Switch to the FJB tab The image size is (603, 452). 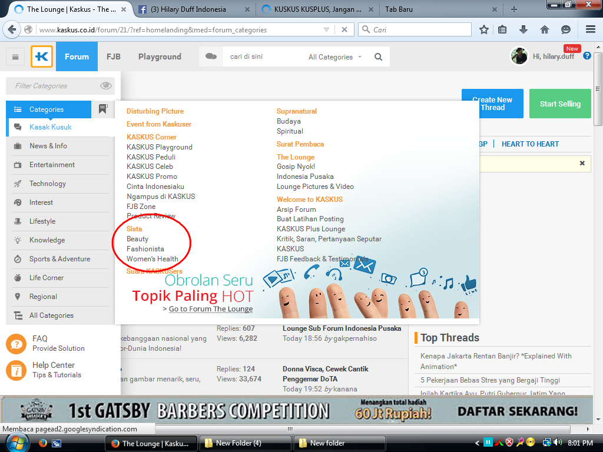[x=114, y=56]
